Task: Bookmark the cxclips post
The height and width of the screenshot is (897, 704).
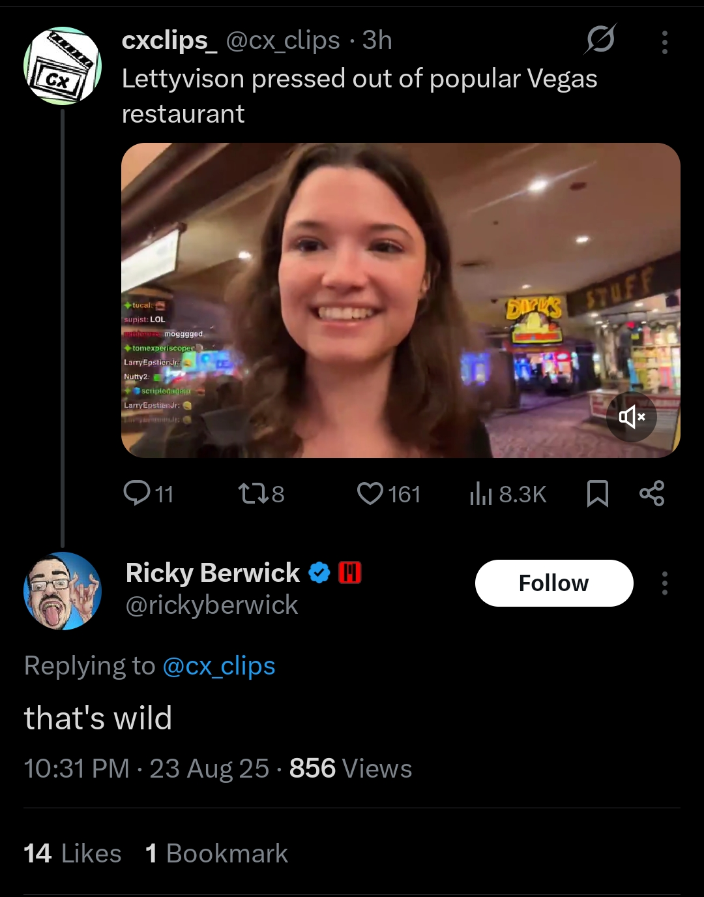Action: (597, 494)
